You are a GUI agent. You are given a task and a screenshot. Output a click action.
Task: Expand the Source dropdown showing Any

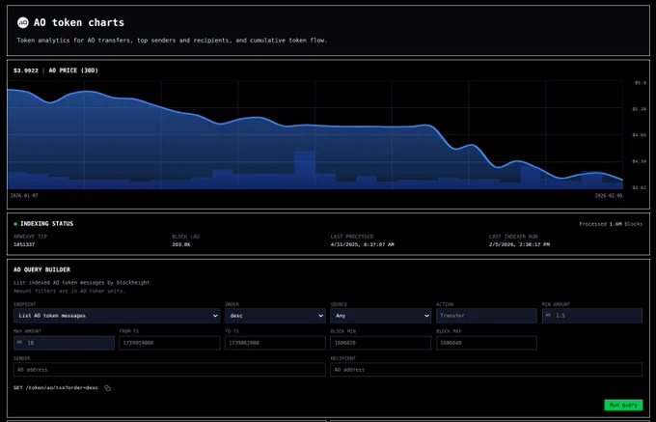click(x=381, y=316)
